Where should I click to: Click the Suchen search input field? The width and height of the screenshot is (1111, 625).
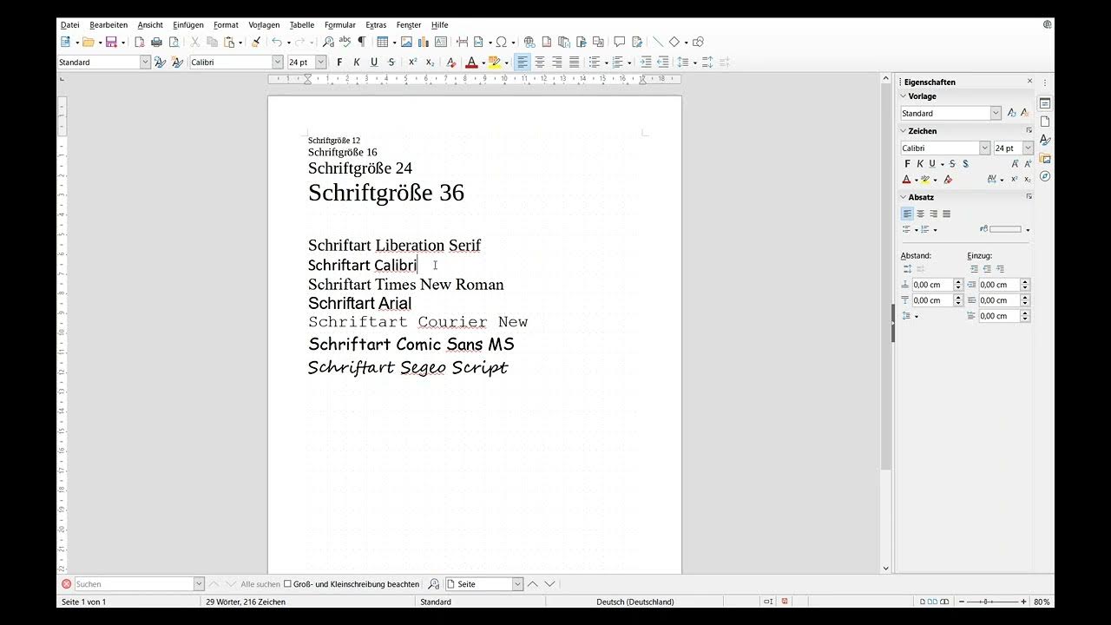click(135, 584)
